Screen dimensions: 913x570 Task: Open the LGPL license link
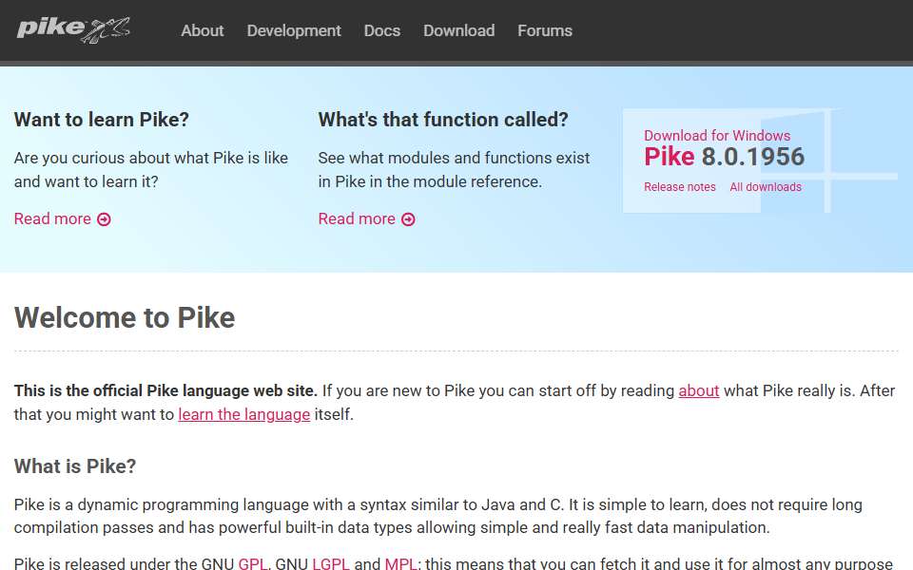[331, 563]
